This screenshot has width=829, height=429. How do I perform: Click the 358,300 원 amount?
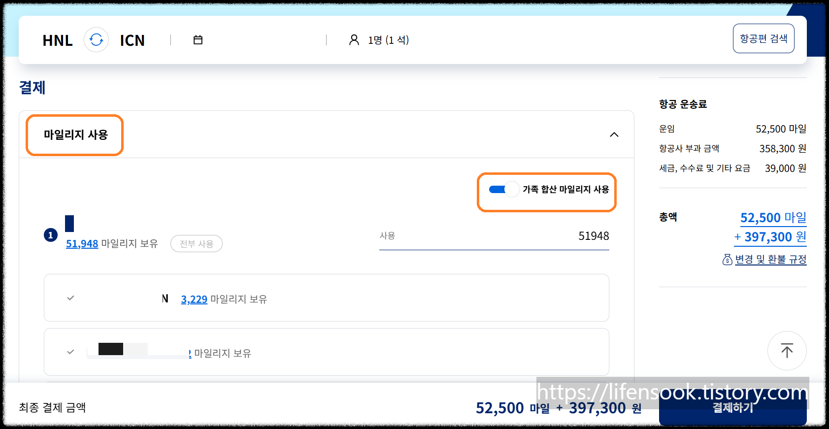click(x=783, y=149)
